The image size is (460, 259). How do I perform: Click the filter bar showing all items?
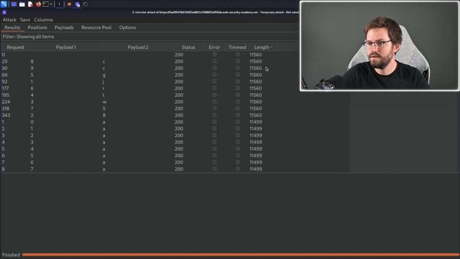150,37
